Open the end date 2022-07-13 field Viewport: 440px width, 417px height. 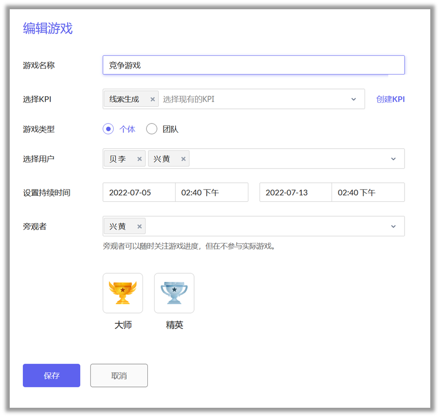[x=296, y=192]
